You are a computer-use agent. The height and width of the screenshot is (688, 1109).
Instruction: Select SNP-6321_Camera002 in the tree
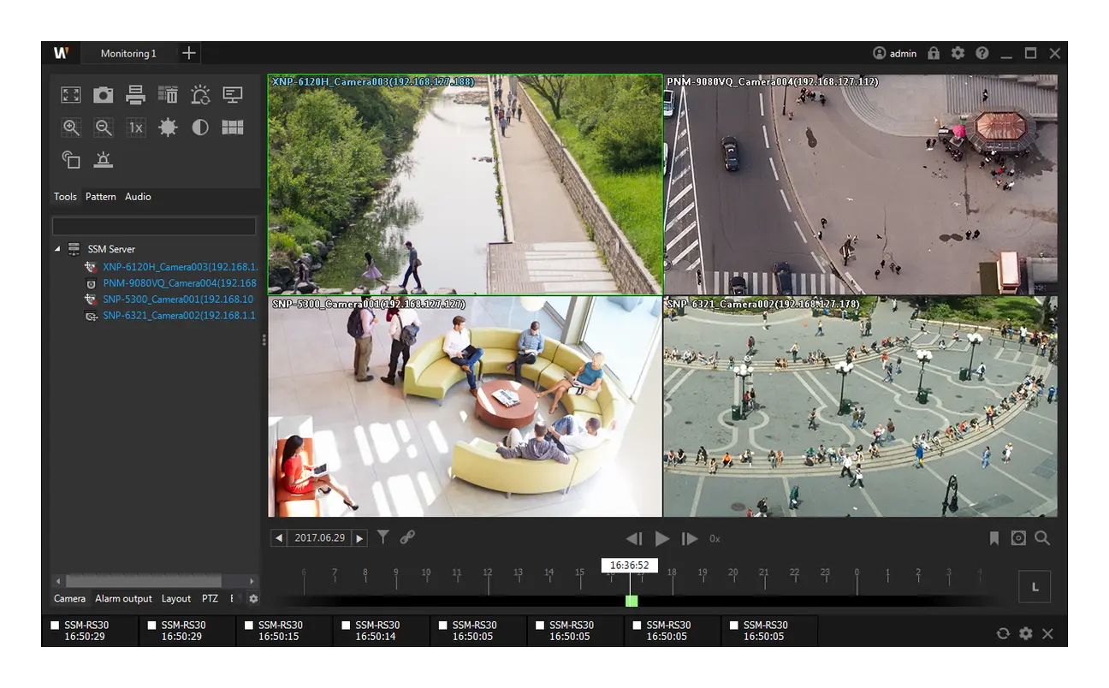click(180, 316)
